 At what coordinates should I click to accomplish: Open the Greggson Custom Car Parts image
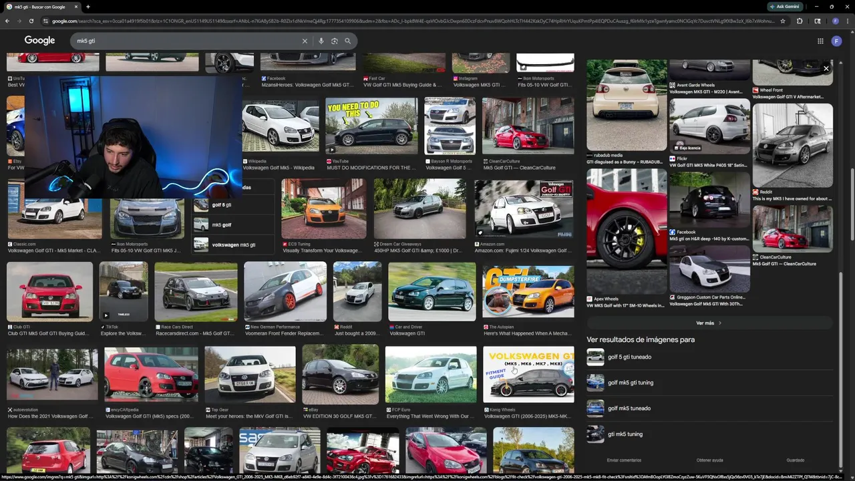[x=709, y=269]
